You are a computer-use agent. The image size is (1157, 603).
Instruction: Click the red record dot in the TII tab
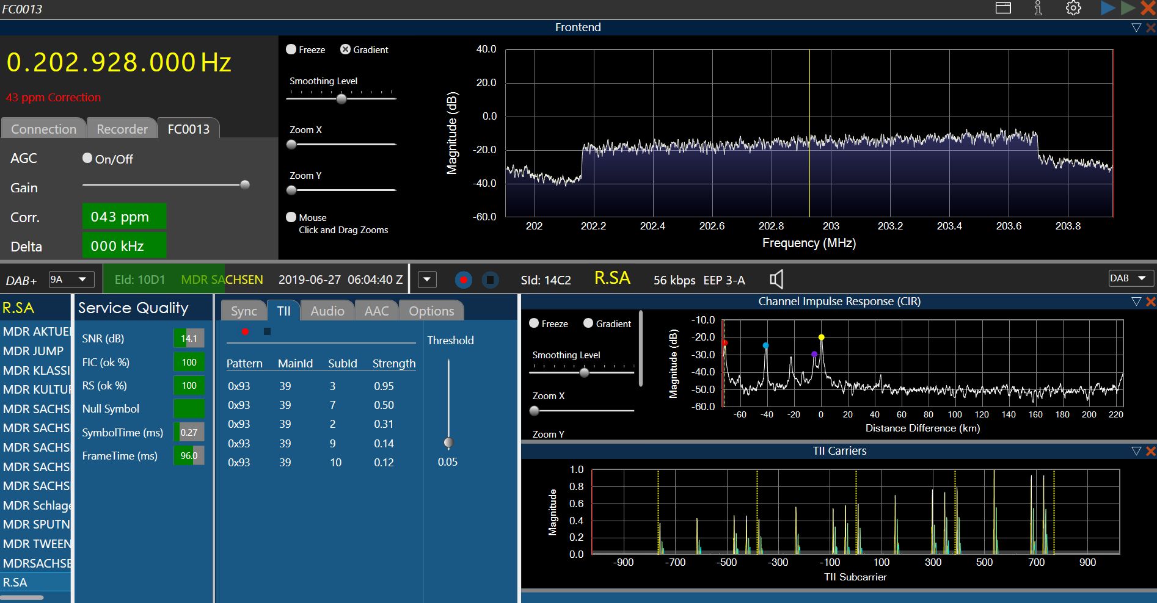tap(245, 331)
